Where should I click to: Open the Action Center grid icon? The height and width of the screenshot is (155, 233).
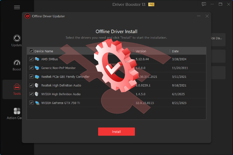tap(17, 111)
